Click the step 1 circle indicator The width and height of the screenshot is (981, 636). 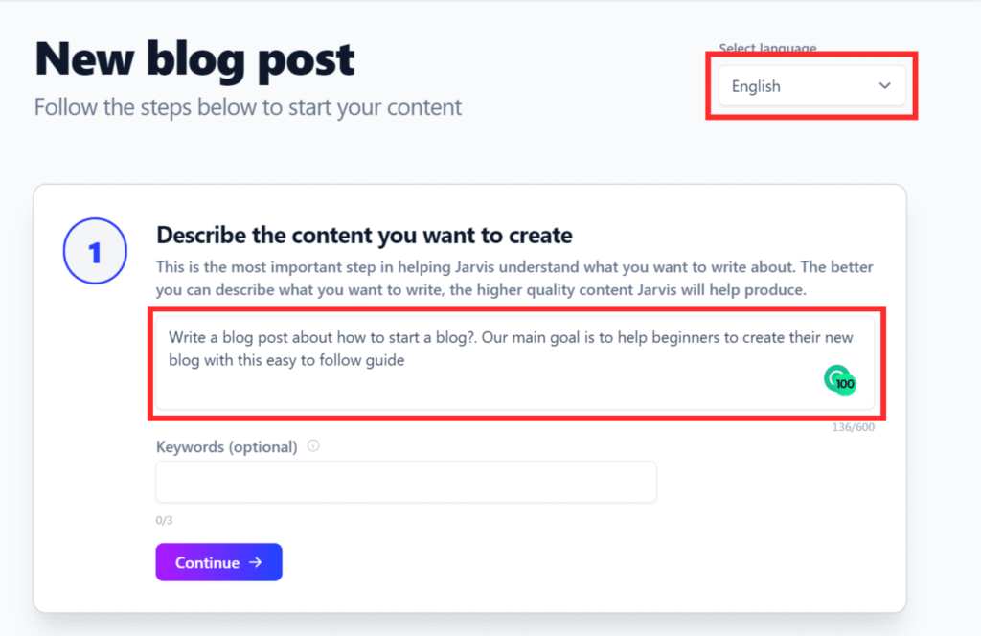95,251
